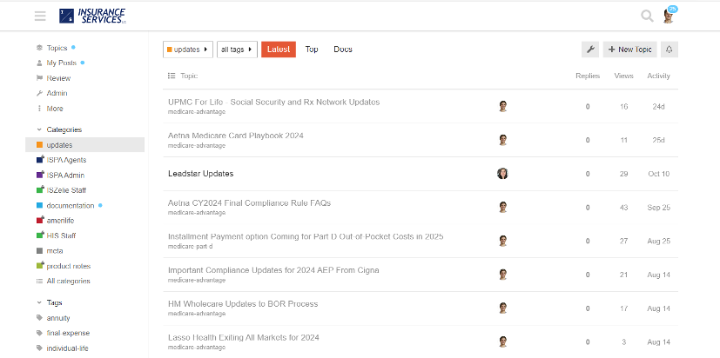Sort topics by Replies column

(588, 76)
